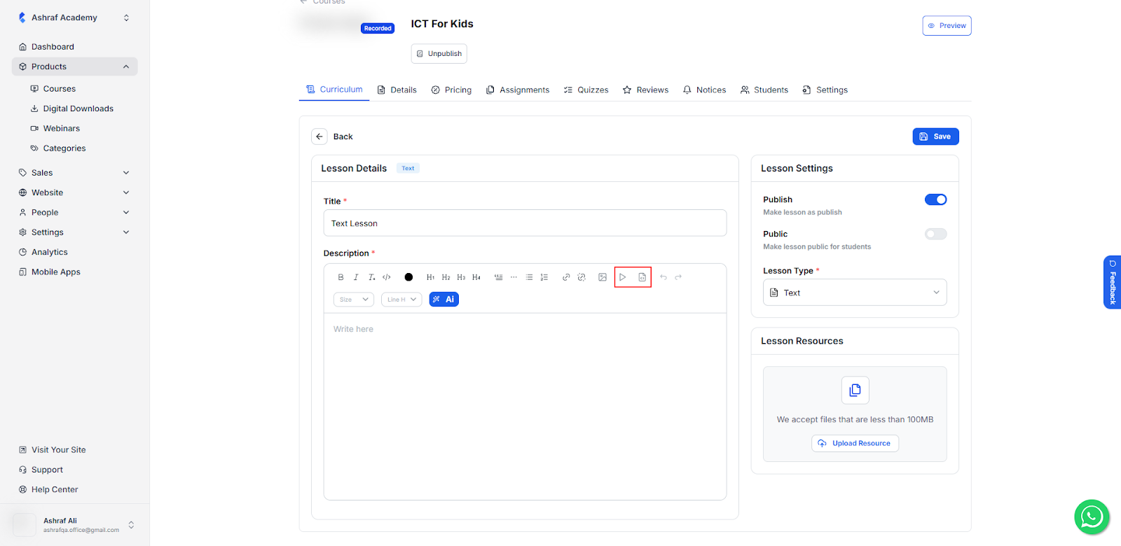Open the black text color swatch
The width and height of the screenshot is (1121, 546).
[409, 277]
